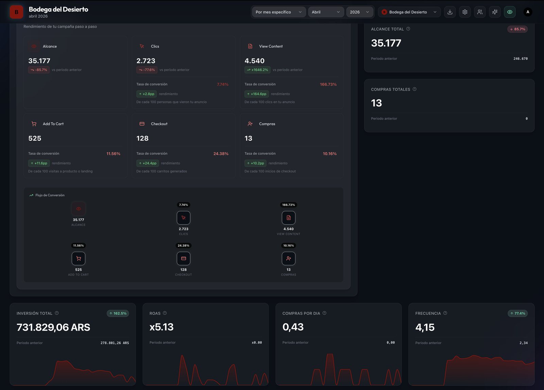
Task: Open Bodega del Desierto account dropdown
Action: click(409, 12)
